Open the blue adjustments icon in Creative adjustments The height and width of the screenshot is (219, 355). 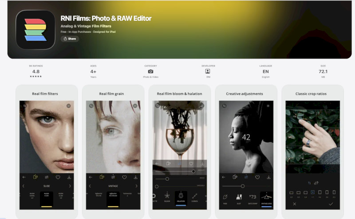pos(246,177)
